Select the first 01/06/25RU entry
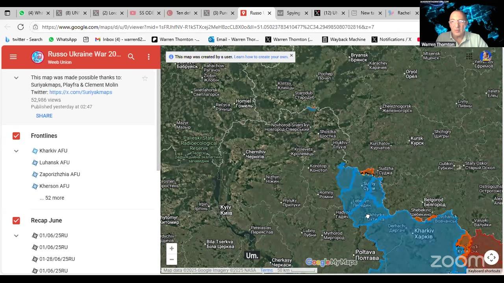This screenshot has width=504, height=283. pos(54,236)
